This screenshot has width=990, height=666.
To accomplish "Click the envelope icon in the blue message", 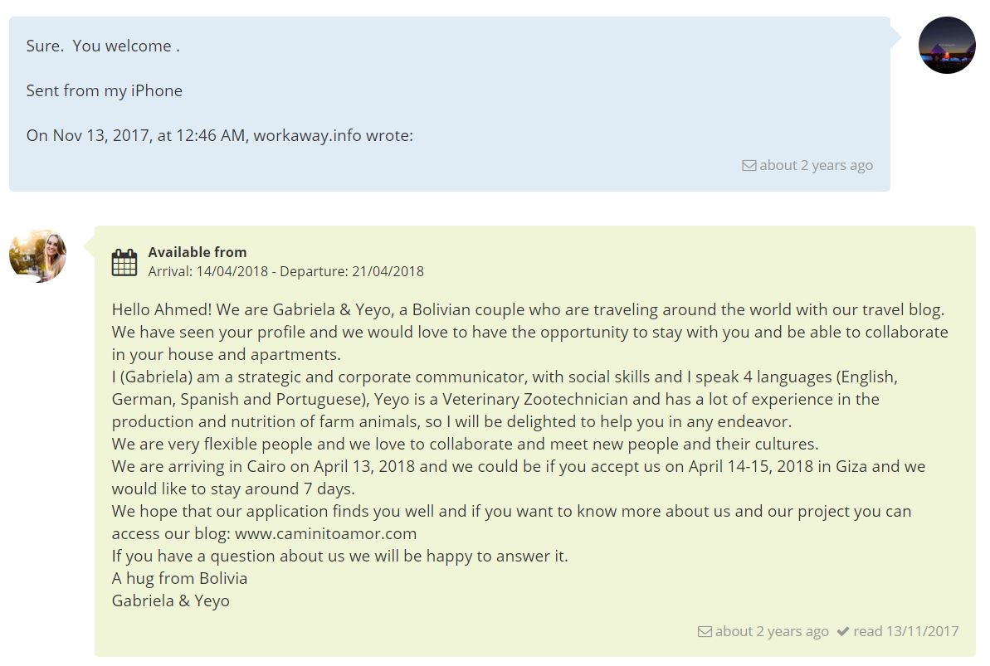I will coord(749,165).
